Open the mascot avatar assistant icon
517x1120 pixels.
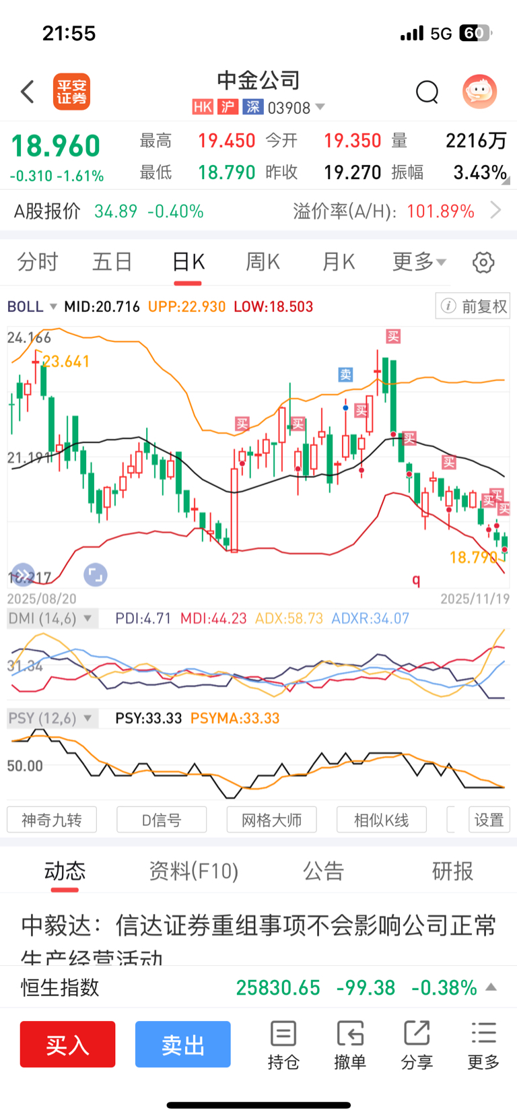(479, 91)
